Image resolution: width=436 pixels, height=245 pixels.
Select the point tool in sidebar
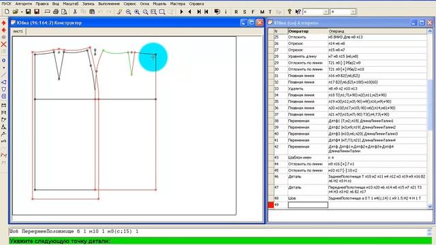point(3,67)
